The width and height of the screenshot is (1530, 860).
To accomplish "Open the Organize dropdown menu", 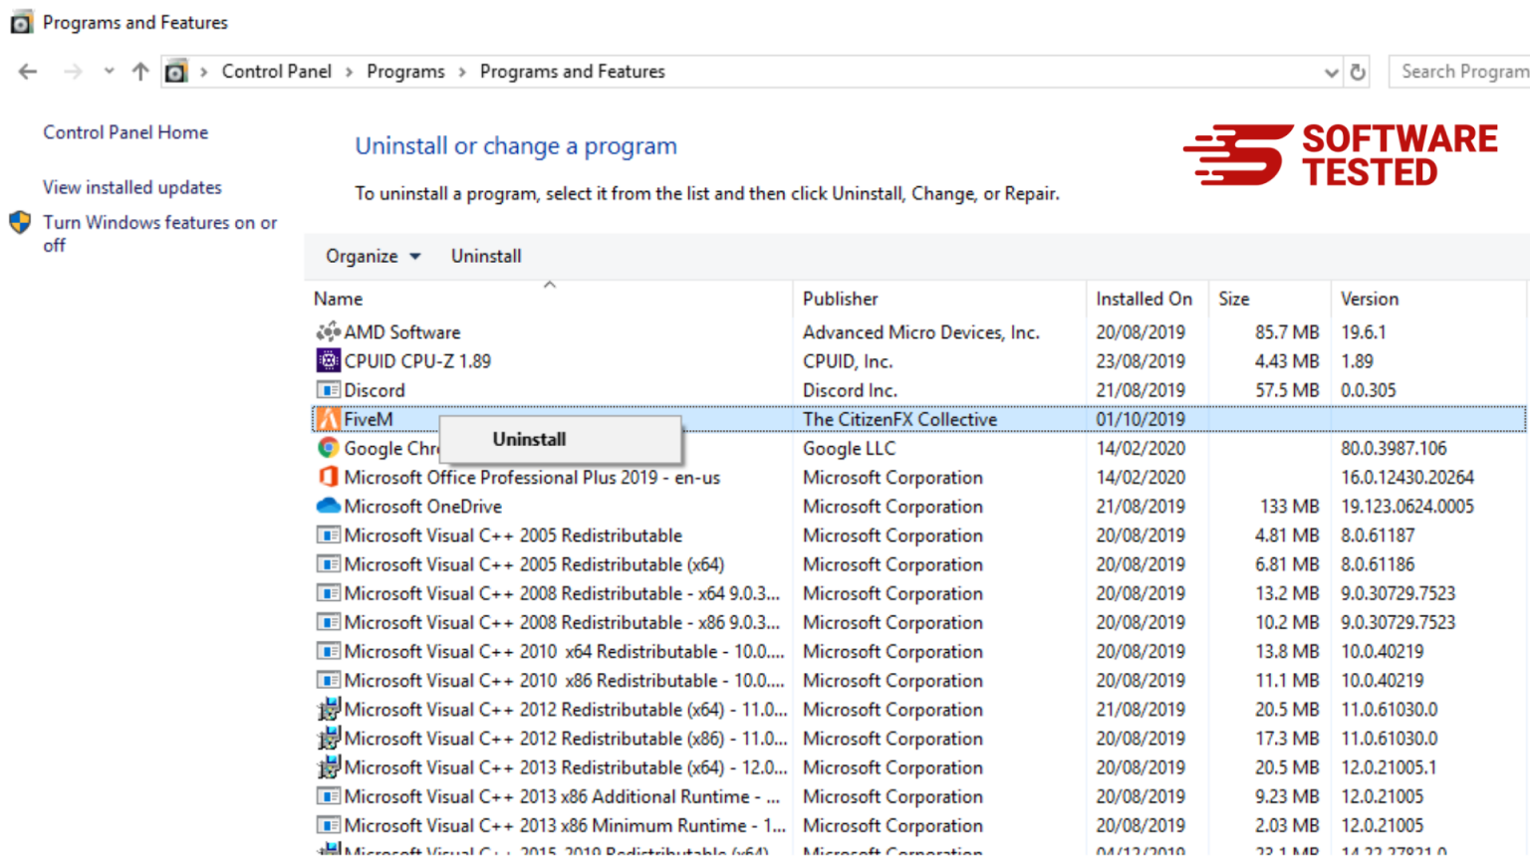I will pyautogui.click(x=374, y=256).
